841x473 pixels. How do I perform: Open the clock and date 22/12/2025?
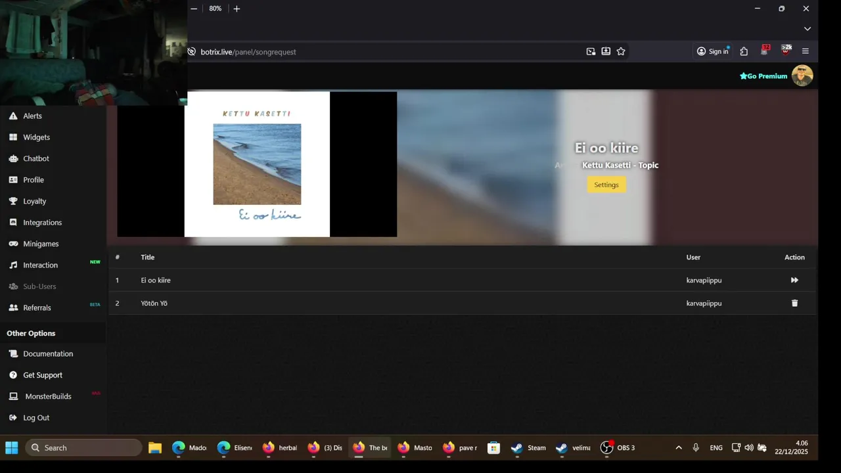[791, 448]
